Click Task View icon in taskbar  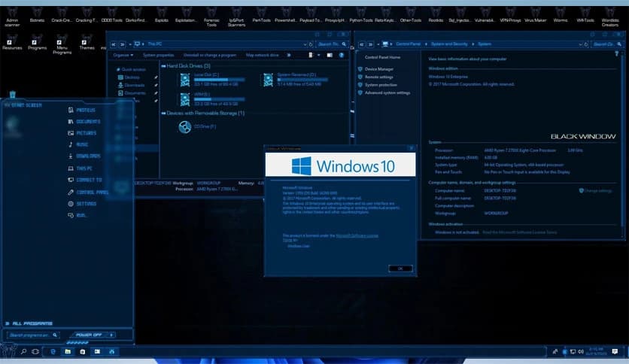[x=35, y=351]
